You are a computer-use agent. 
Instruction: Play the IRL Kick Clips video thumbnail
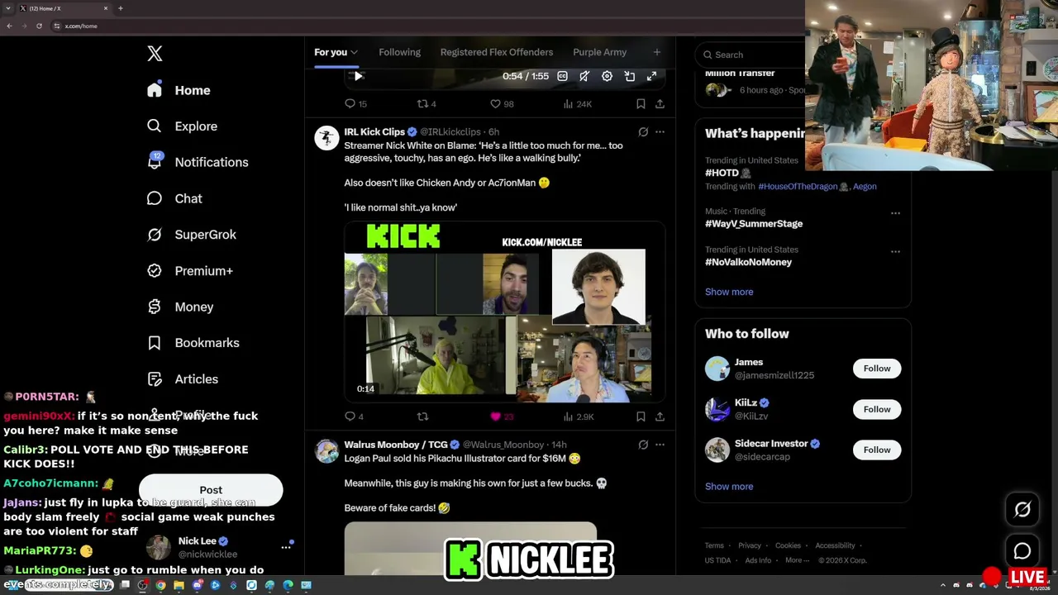click(x=504, y=312)
